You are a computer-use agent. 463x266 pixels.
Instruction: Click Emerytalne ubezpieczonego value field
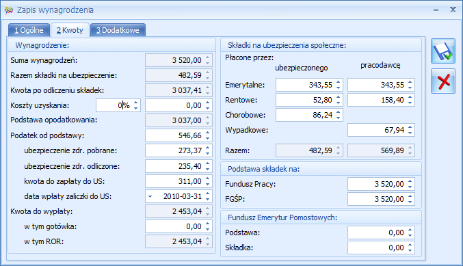(309, 85)
